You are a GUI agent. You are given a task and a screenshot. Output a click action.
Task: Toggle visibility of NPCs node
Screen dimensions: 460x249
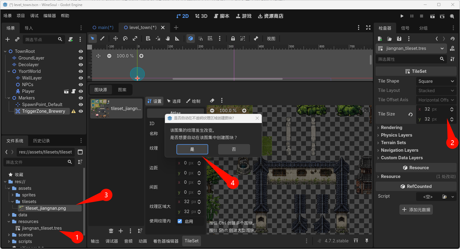click(x=81, y=85)
